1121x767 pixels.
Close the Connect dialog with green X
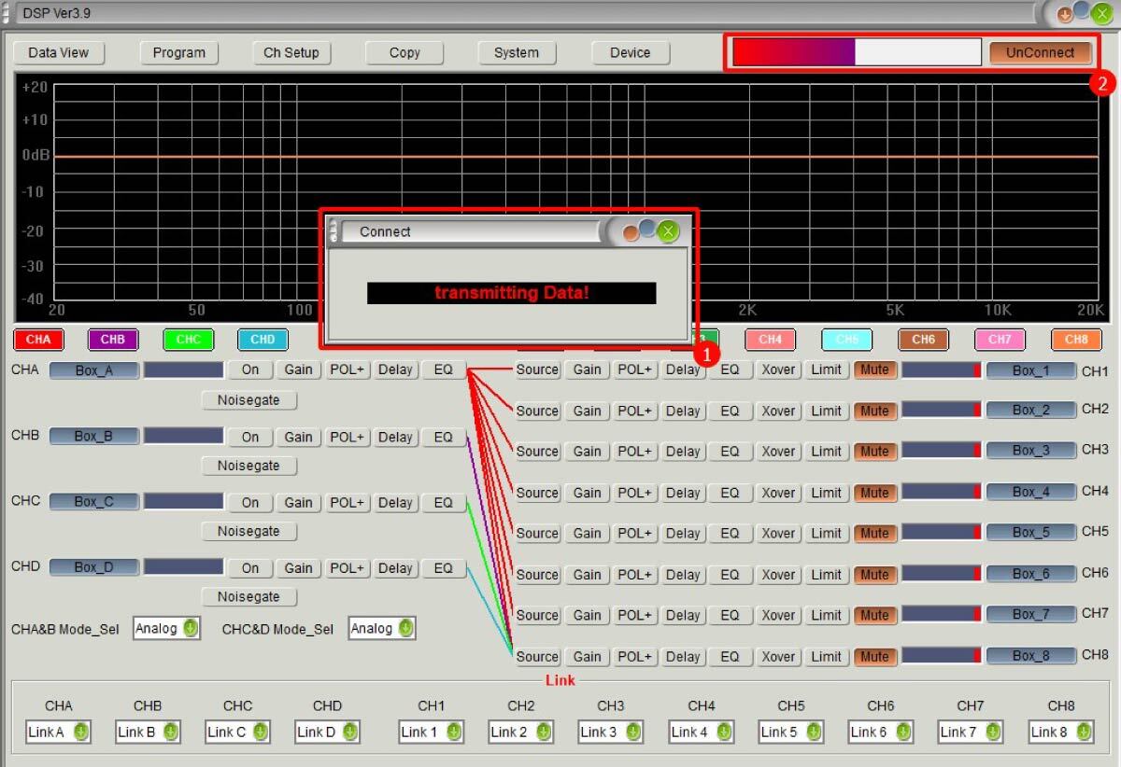click(x=668, y=231)
